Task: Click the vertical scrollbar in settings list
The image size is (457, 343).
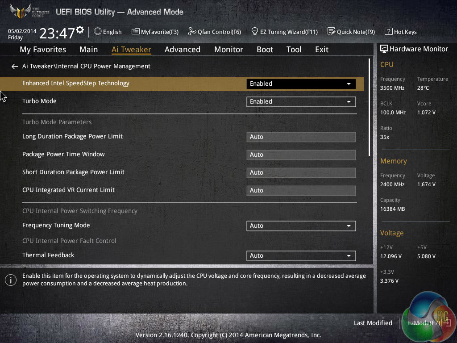Action: pos(370,107)
